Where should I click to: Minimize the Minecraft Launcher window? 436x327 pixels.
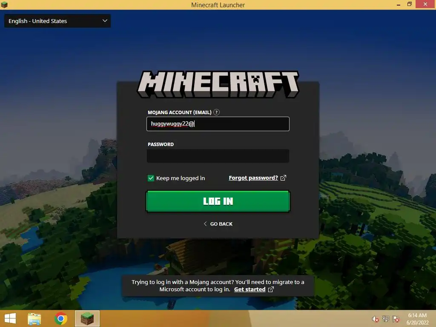click(x=399, y=4)
